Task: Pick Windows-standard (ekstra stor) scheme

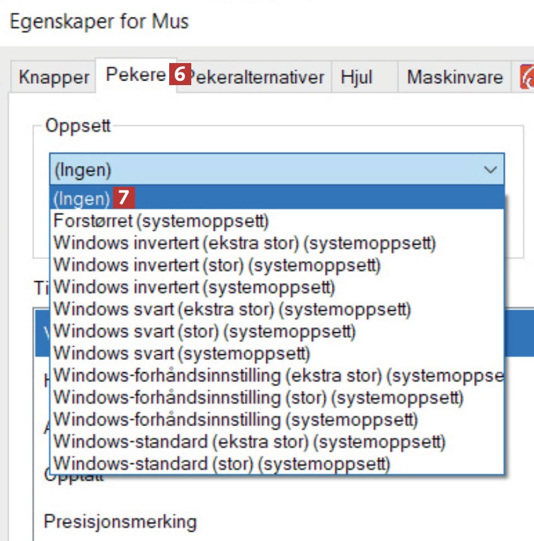Action: click(x=277, y=441)
